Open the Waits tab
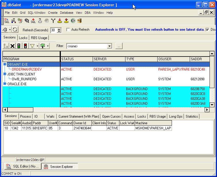The width and height of the screenshot is (217, 177). [51, 116]
